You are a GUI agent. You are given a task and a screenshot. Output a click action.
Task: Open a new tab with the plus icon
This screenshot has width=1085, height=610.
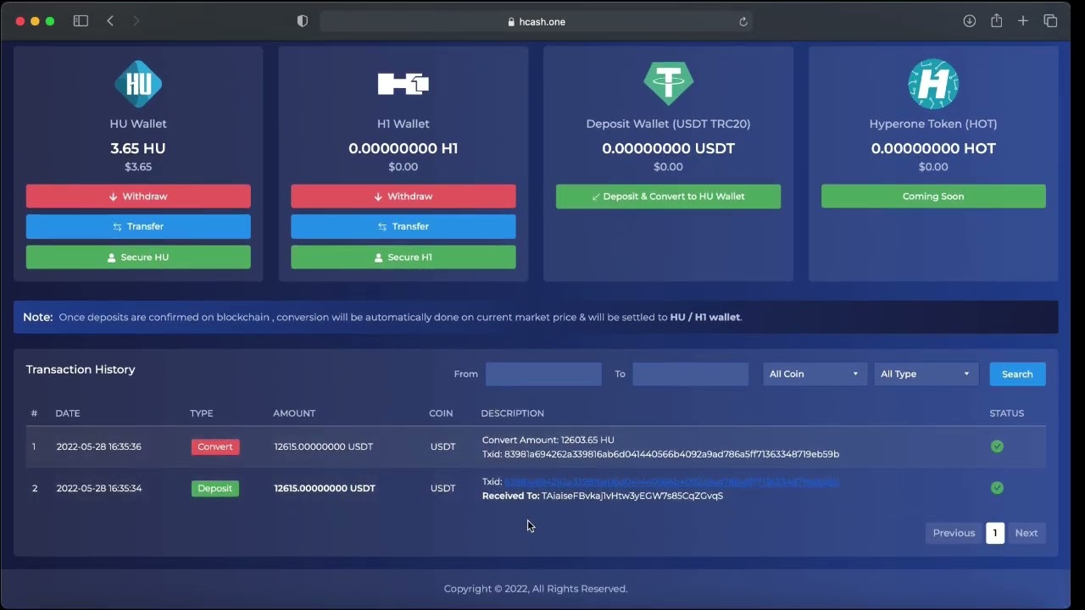click(1023, 21)
